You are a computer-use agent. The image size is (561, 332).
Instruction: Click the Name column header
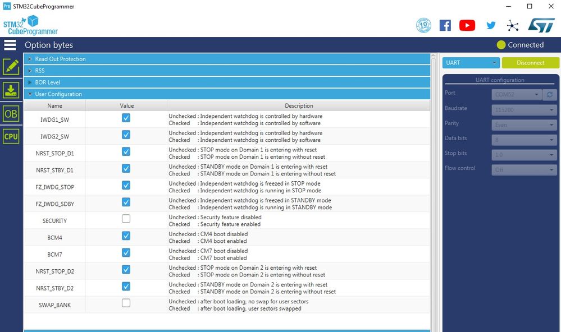click(x=54, y=106)
